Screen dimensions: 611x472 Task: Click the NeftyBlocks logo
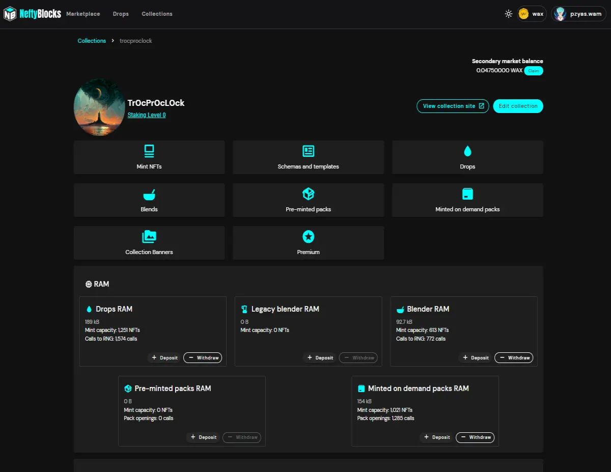31,14
